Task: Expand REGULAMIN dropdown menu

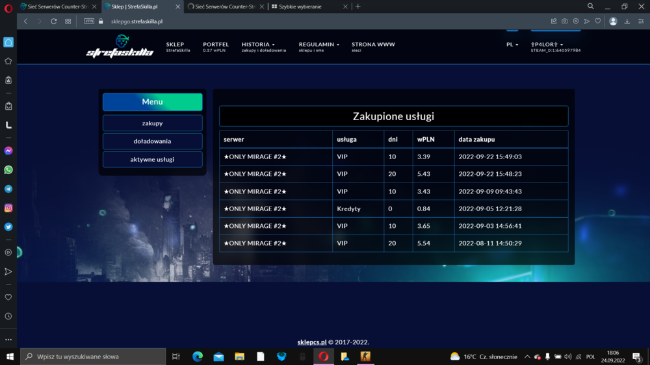Action: click(318, 47)
